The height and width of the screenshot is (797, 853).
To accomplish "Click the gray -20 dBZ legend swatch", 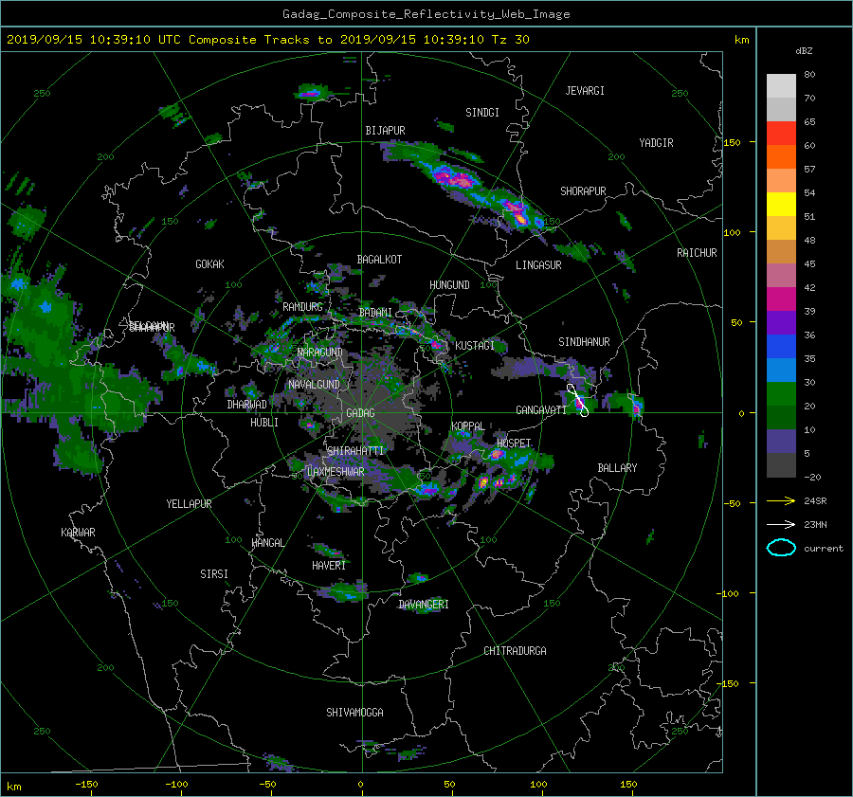I will [x=781, y=465].
